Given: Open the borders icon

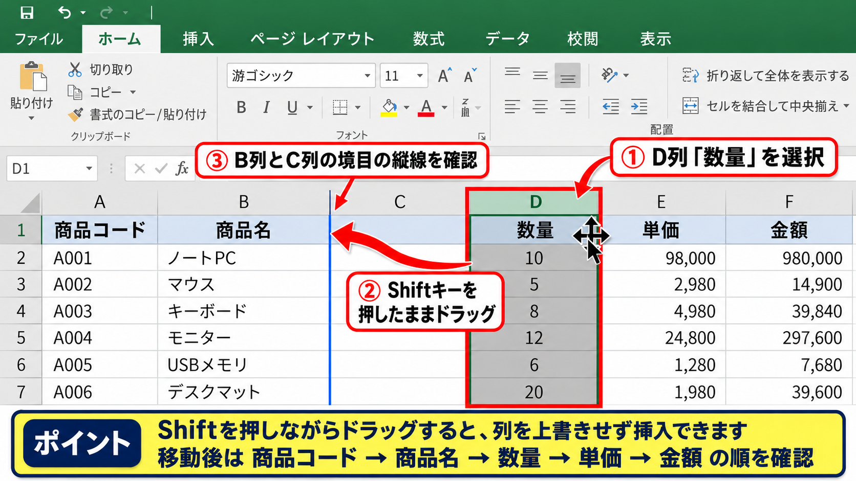Looking at the screenshot, I should pyautogui.click(x=340, y=107).
